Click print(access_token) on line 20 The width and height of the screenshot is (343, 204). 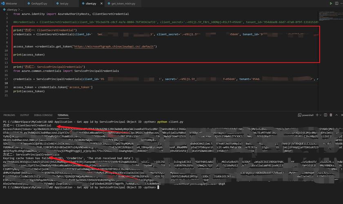click(29, 91)
